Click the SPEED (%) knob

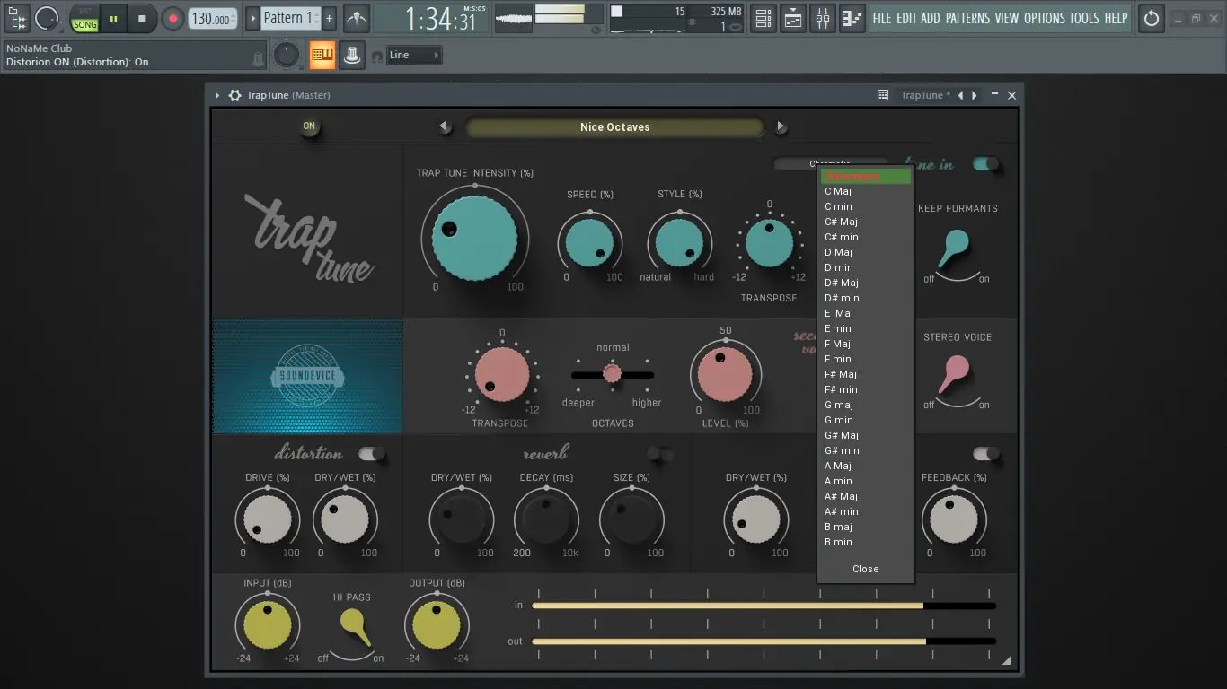point(590,242)
